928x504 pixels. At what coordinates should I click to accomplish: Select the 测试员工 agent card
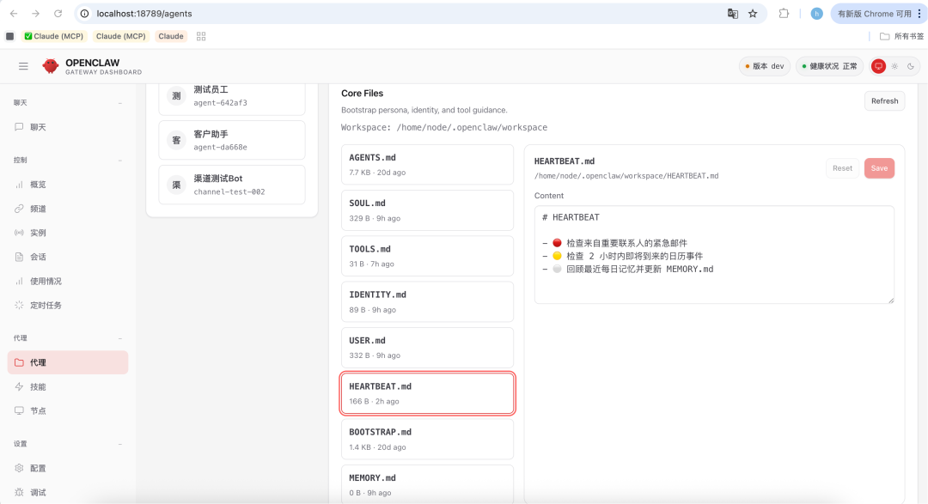232,98
